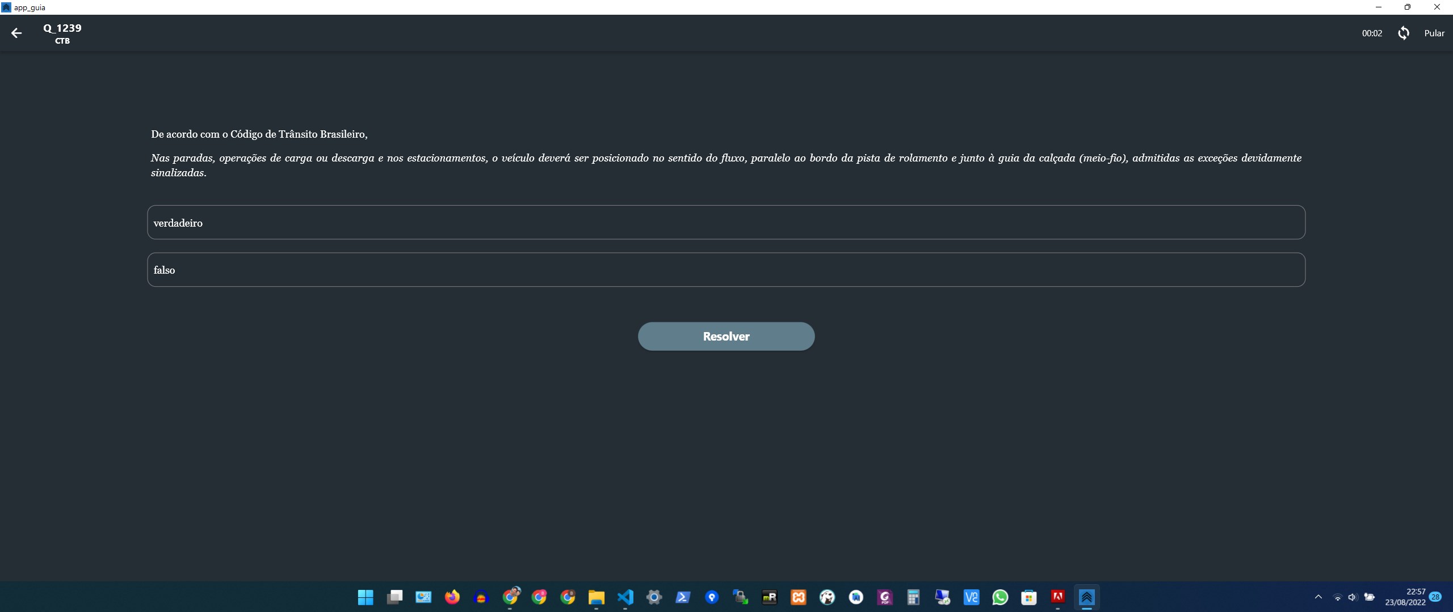Image resolution: width=1453 pixels, height=612 pixels.
Task: Open volume control in system tray
Action: click(x=1353, y=597)
